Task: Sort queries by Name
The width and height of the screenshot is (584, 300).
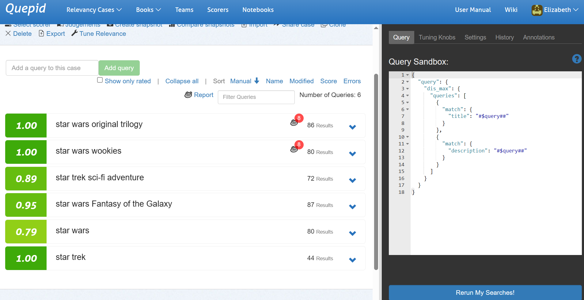Action: (x=274, y=81)
